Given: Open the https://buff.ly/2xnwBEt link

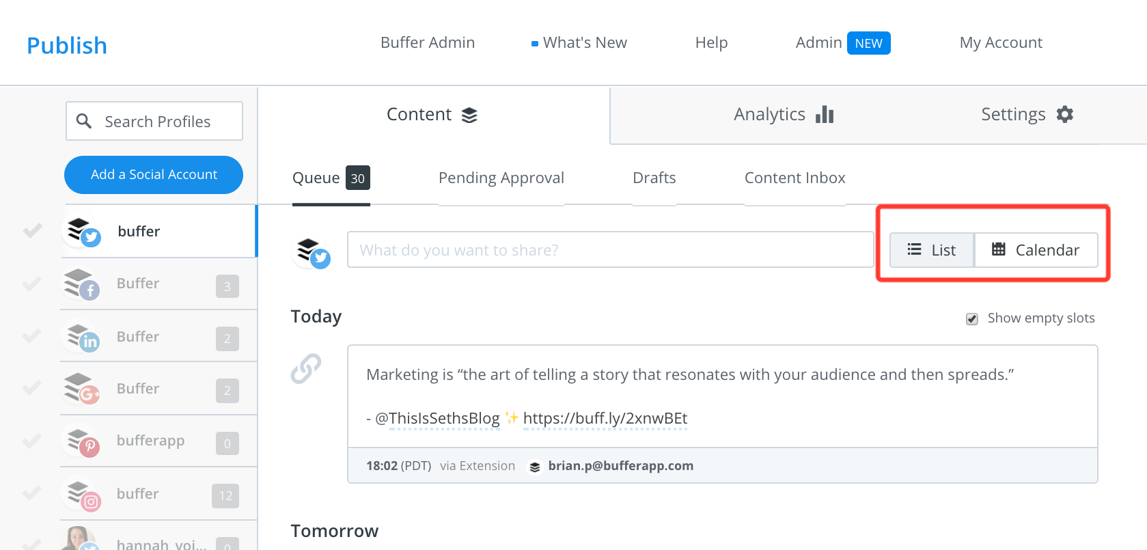Looking at the screenshot, I should (605, 418).
